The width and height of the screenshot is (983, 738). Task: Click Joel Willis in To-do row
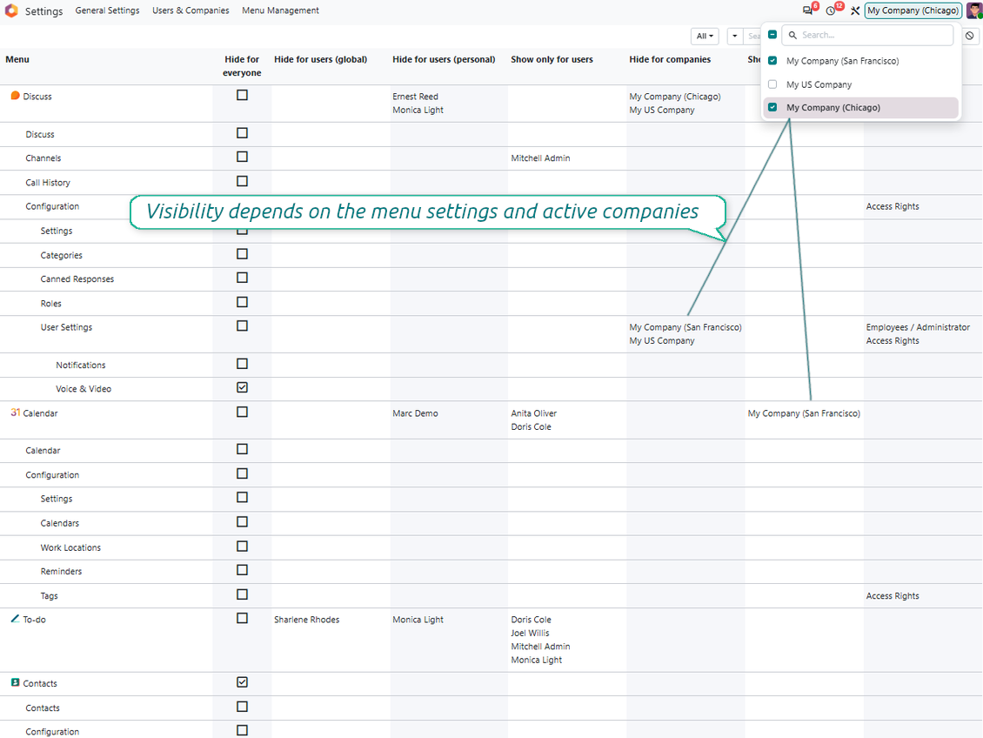point(530,633)
